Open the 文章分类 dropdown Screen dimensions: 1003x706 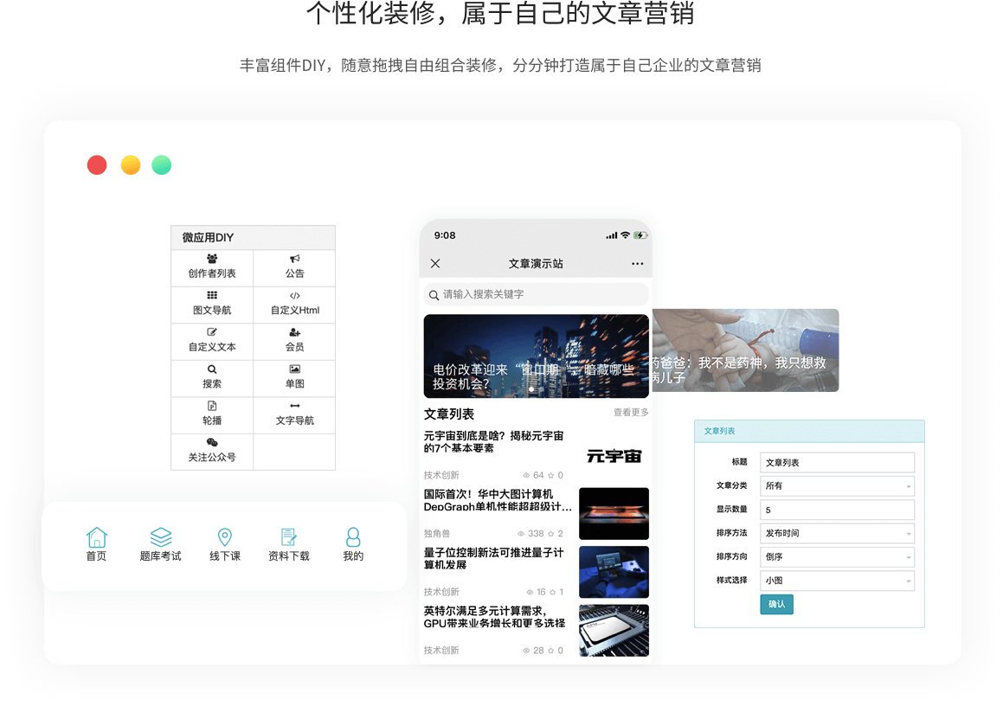(836, 486)
